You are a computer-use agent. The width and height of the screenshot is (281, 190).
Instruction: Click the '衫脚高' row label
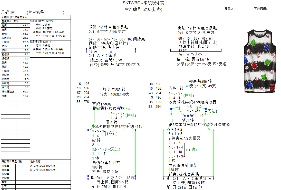5,79
